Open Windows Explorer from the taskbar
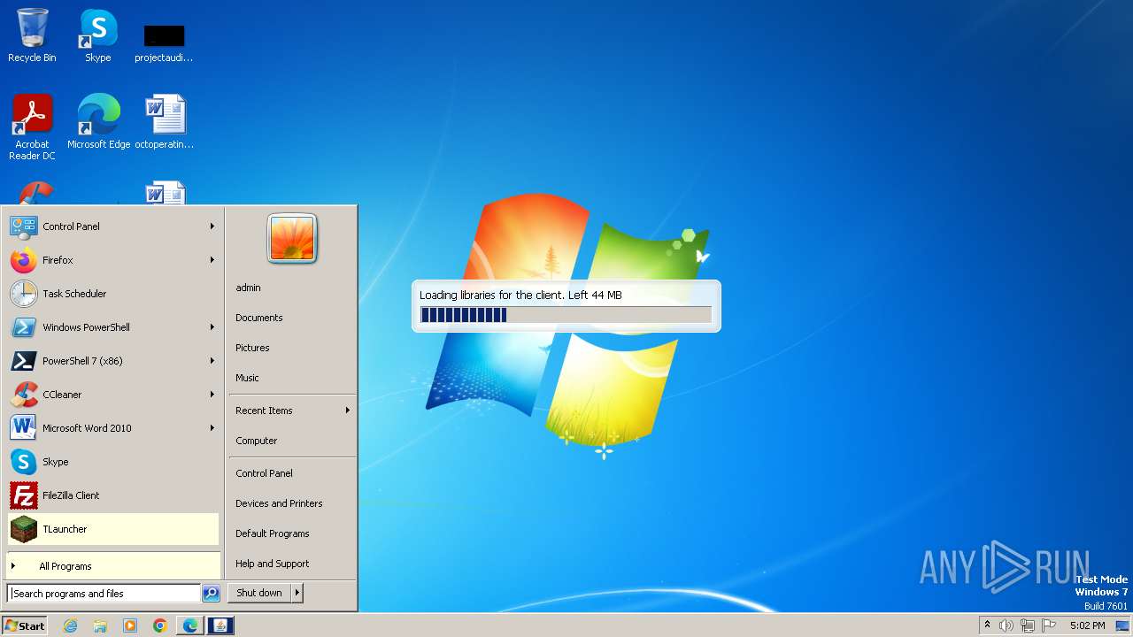 (100, 625)
